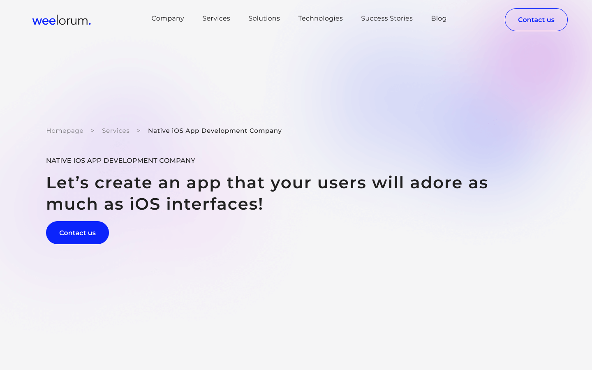Go to Homepage via the breadcrumb link
The image size is (592, 370).
pyautogui.click(x=65, y=130)
